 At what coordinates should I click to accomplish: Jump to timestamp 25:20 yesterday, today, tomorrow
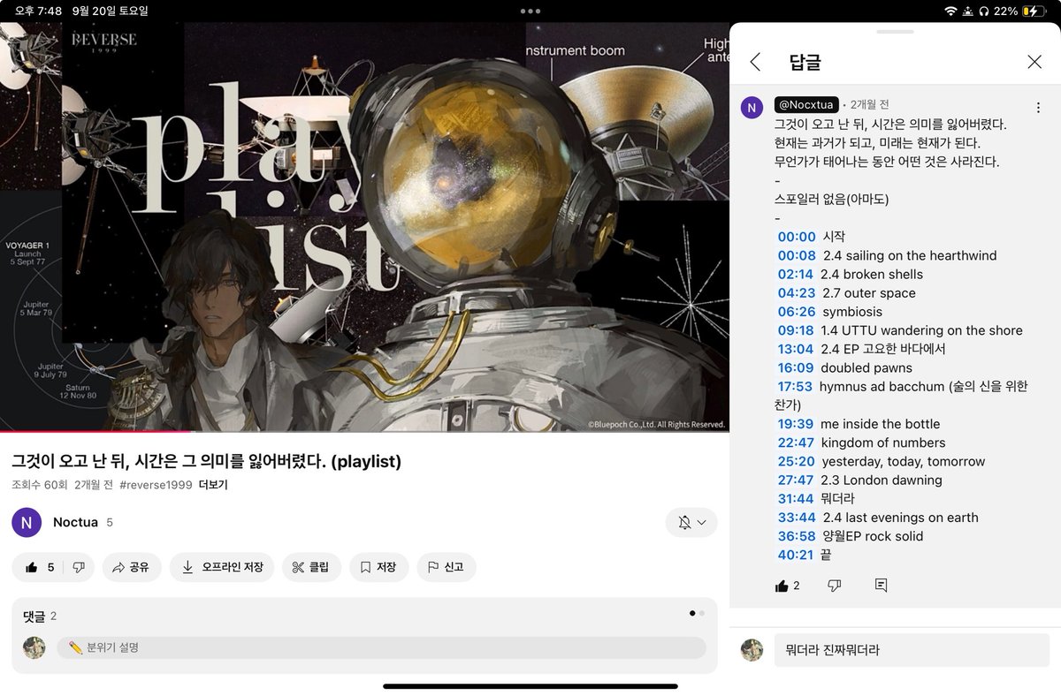point(797,461)
